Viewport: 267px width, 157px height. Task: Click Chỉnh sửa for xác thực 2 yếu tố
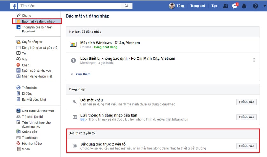pyautogui.click(x=246, y=146)
